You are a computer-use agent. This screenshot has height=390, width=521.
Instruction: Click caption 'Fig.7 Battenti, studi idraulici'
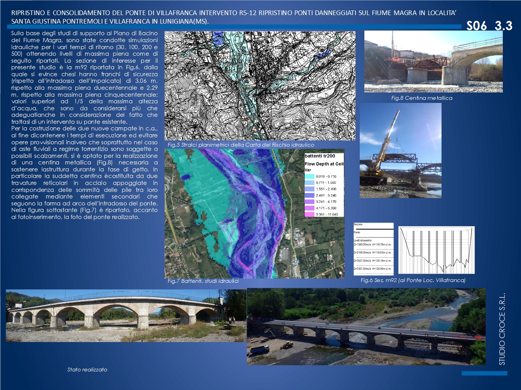(203, 281)
